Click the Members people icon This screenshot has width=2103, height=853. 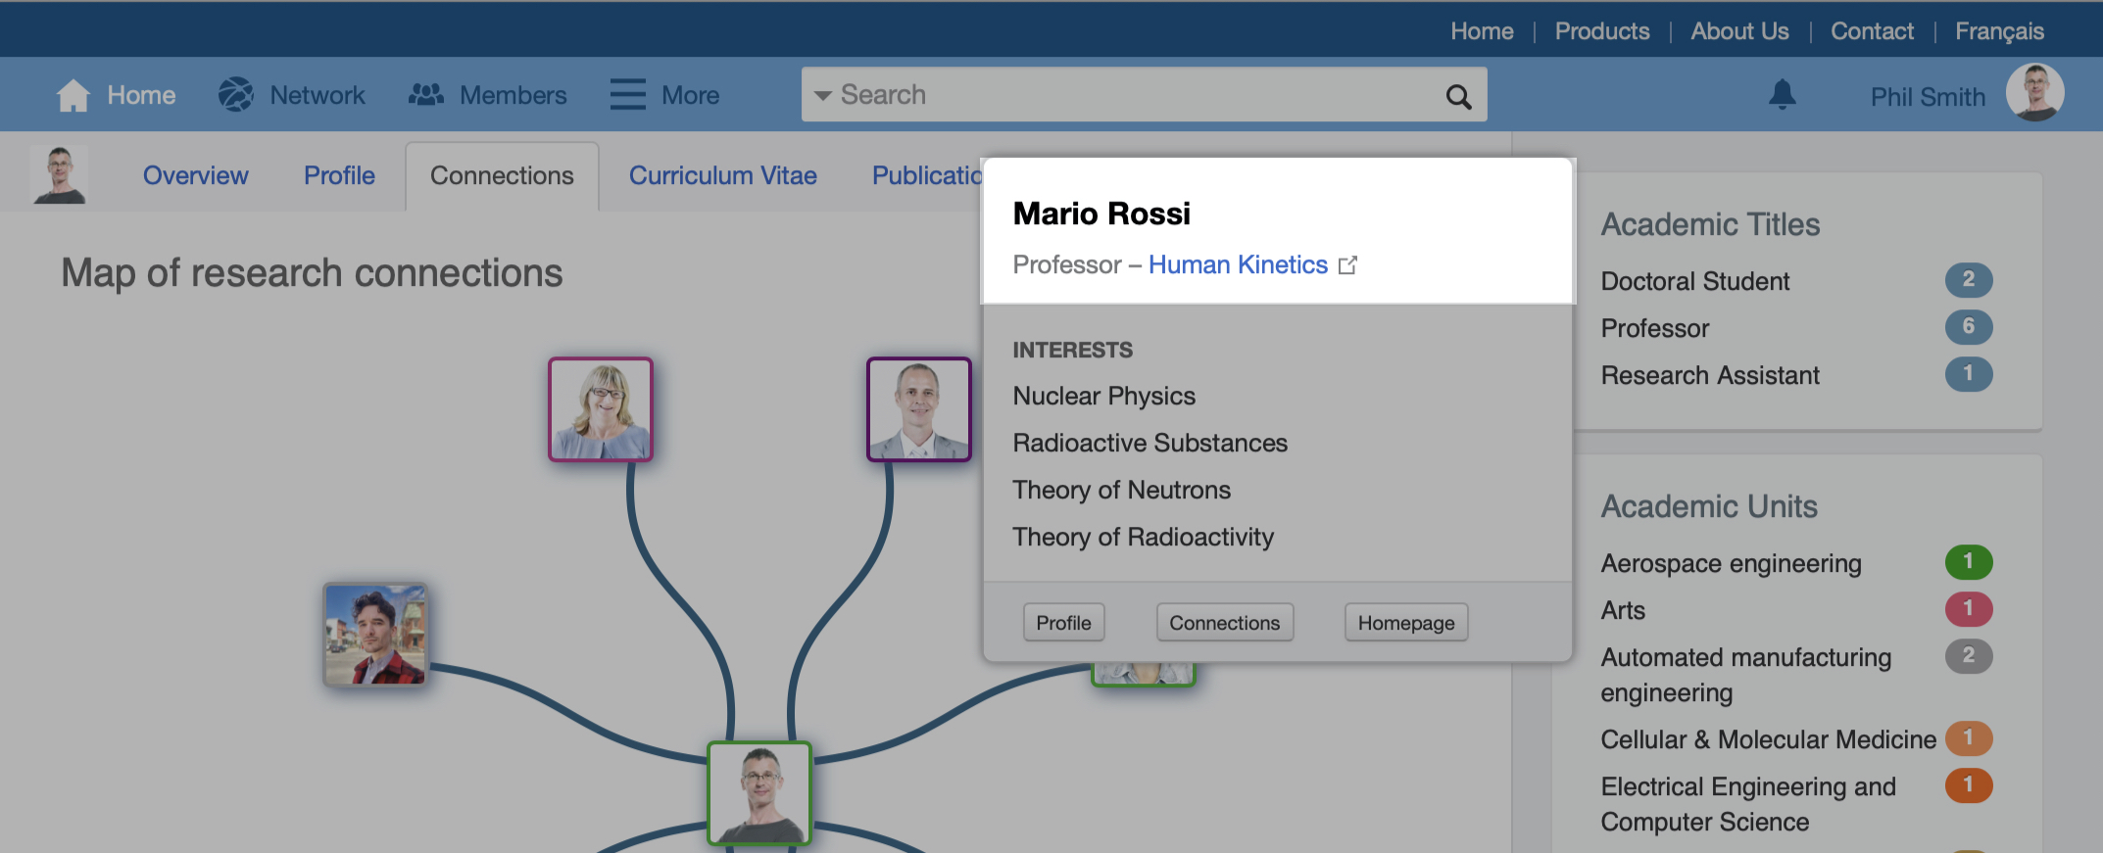point(425,95)
